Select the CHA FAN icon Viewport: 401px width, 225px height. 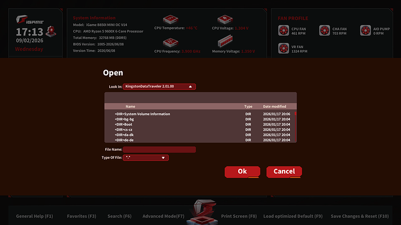324,30
